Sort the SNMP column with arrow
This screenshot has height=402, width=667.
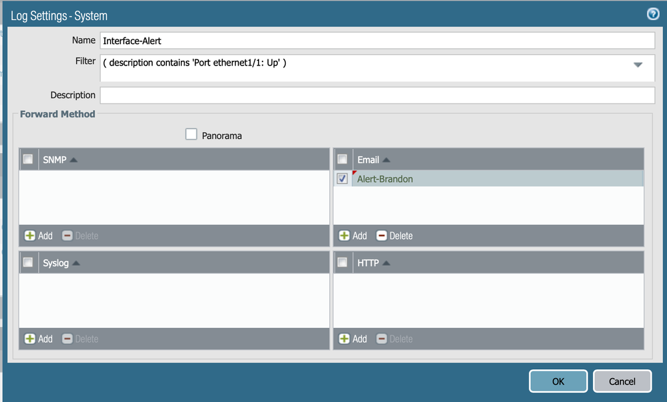[73, 160]
